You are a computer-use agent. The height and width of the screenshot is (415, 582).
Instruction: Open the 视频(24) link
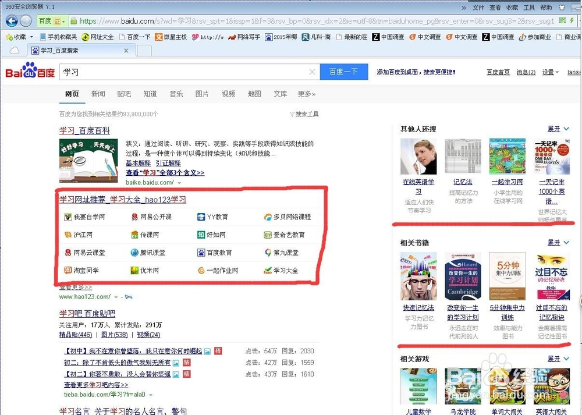pyautogui.click(x=148, y=335)
